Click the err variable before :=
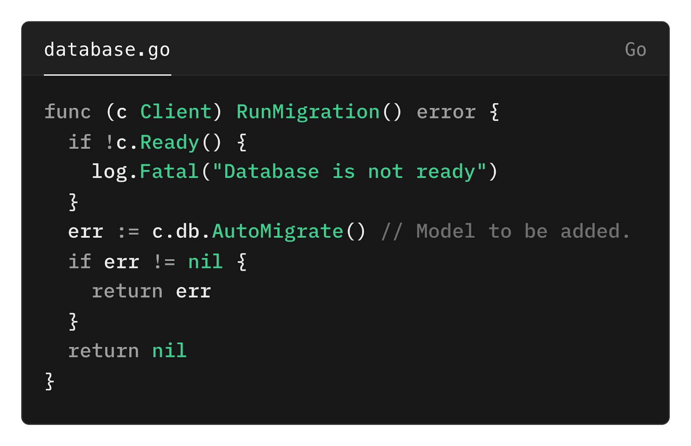 tap(86, 232)
